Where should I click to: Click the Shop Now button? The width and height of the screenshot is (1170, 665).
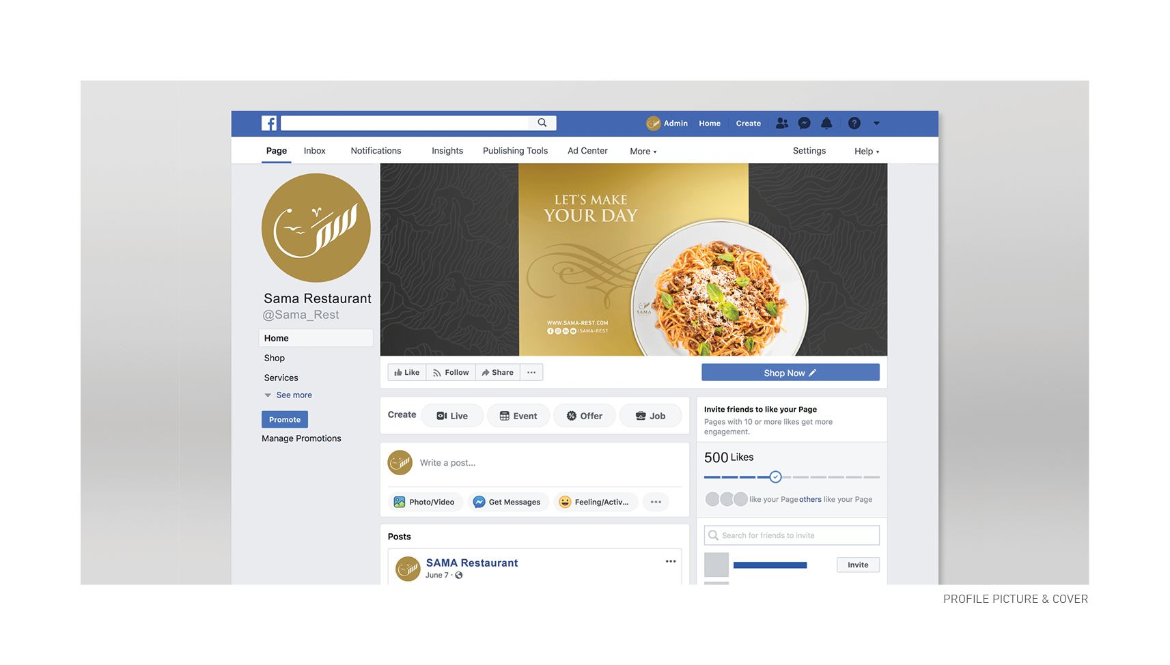(x=790, y=372)
